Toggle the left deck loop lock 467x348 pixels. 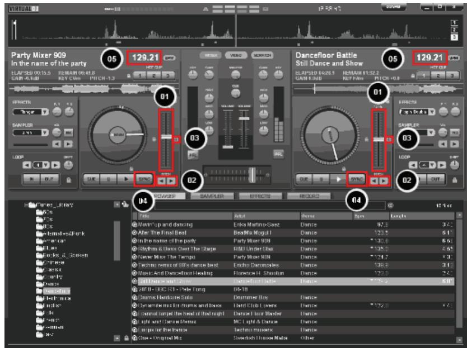68,180
